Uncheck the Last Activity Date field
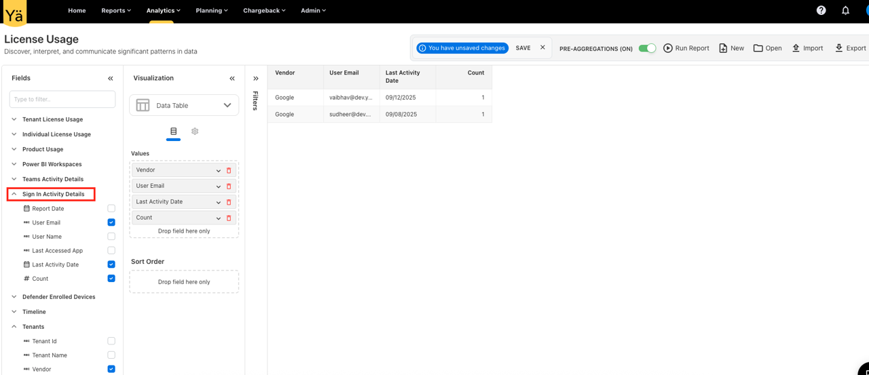The height and width of the screenshot is (375, 869). pyautogui.click(x=111, y=264)
